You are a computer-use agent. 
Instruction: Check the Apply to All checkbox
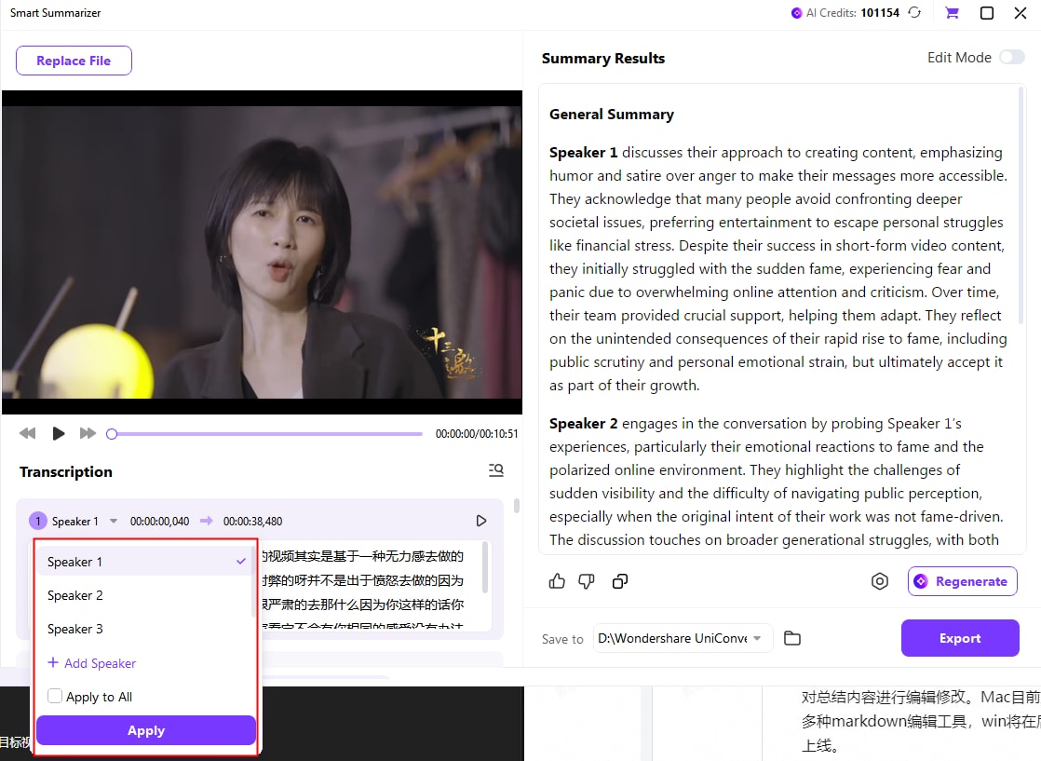(x=55, y=697)
